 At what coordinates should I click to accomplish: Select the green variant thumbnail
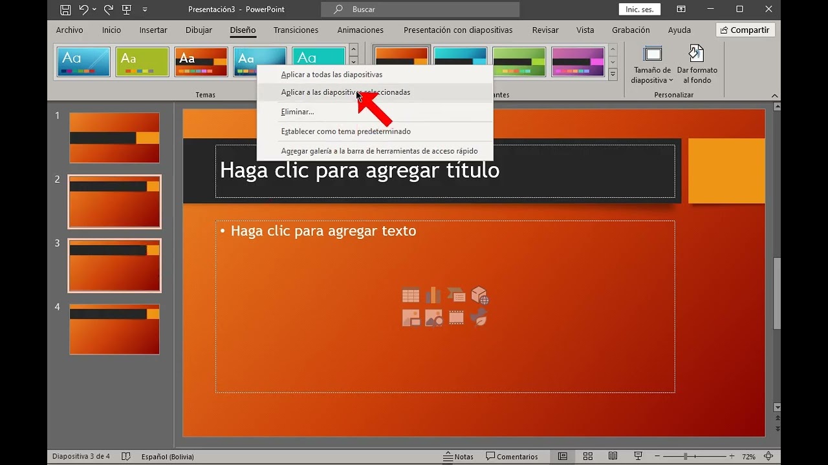tap(519, 62)
